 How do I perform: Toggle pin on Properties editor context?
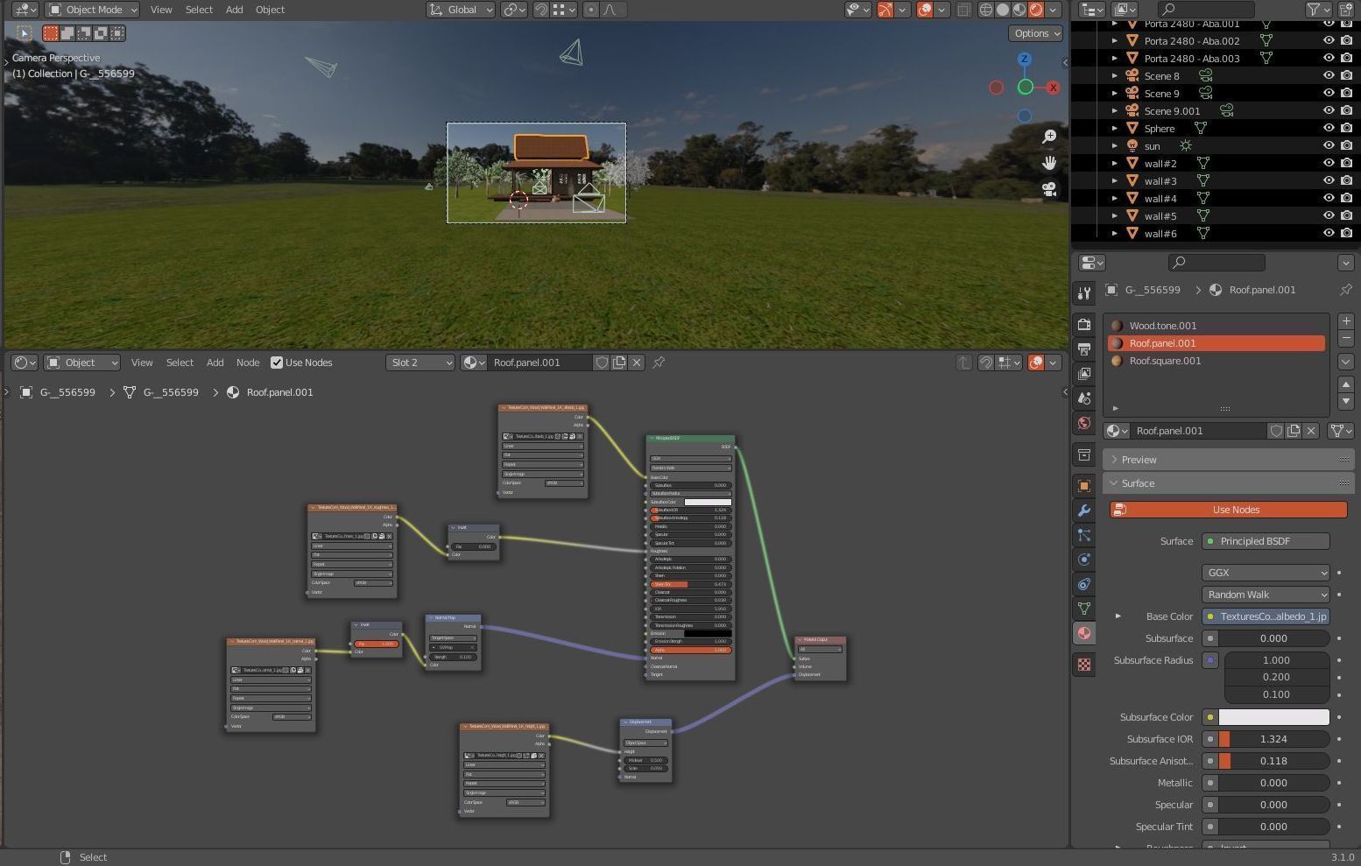click(1345, 290)
